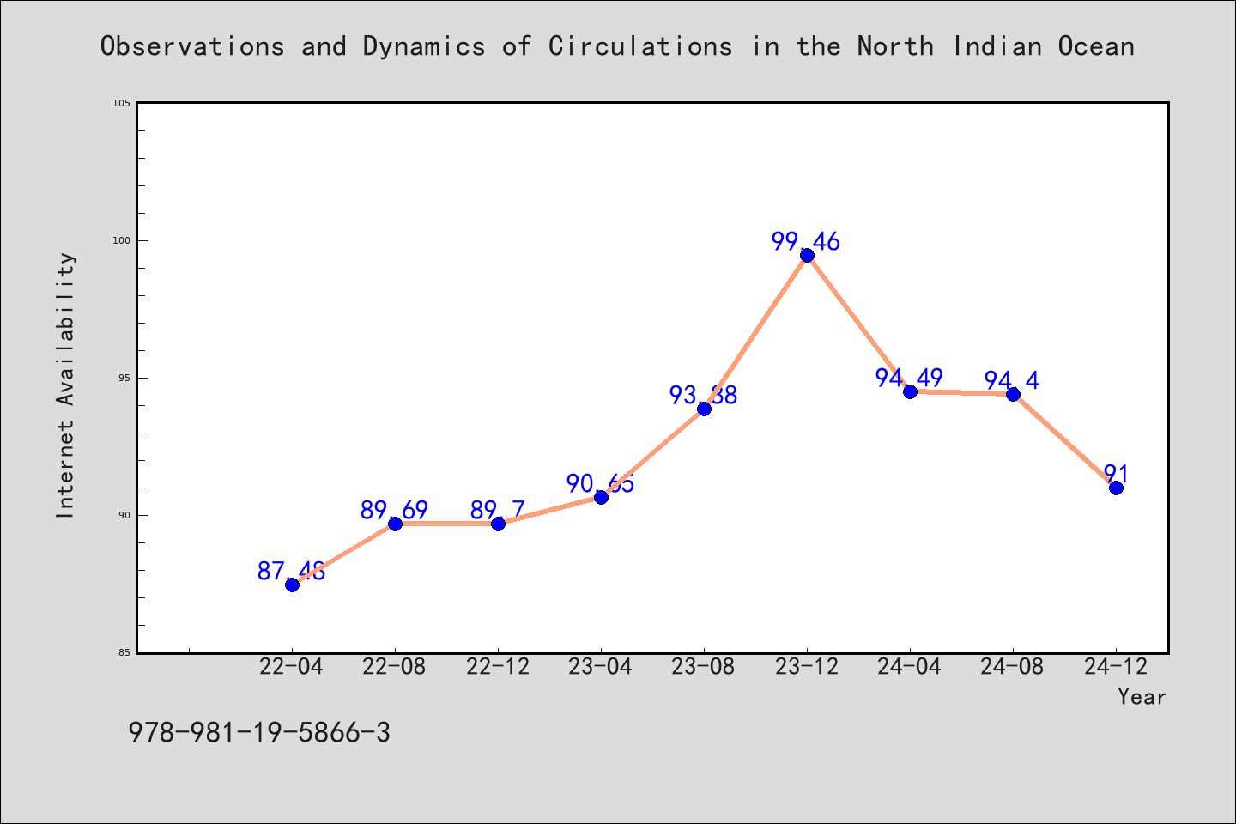Viewport: 1236px width, 824px height.
Task: Click the x-axis tick label 23-12
Action: pos(807,667)
